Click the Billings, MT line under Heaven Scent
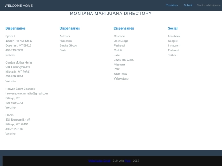This screenshot has height=166, width=222. click(13, 98)
